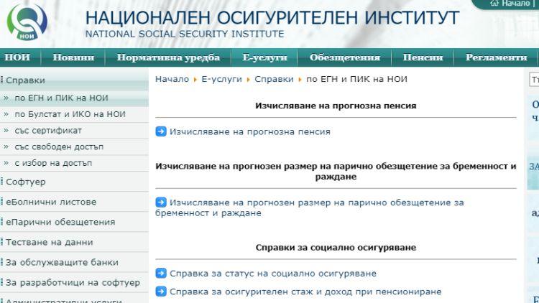This screenshot has height=303, width=539.
Task: Open the Пенсии menu
Action: coord(423,57)
